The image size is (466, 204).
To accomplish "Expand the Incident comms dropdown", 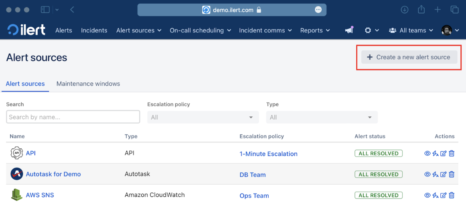I will tap(265, 30).
